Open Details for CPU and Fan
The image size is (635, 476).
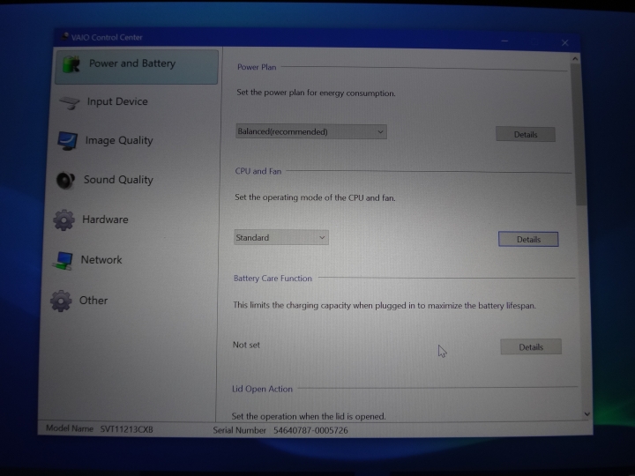[x=528, y=239]
